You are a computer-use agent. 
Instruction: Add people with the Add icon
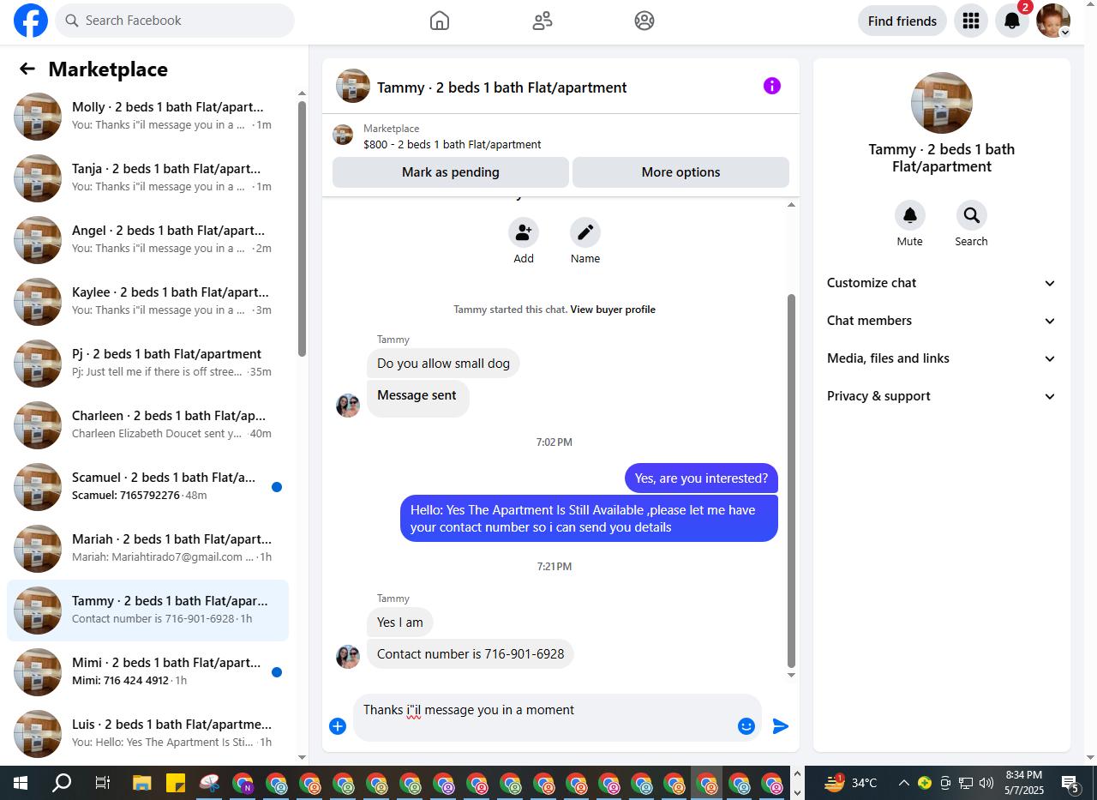click(524, 232)
